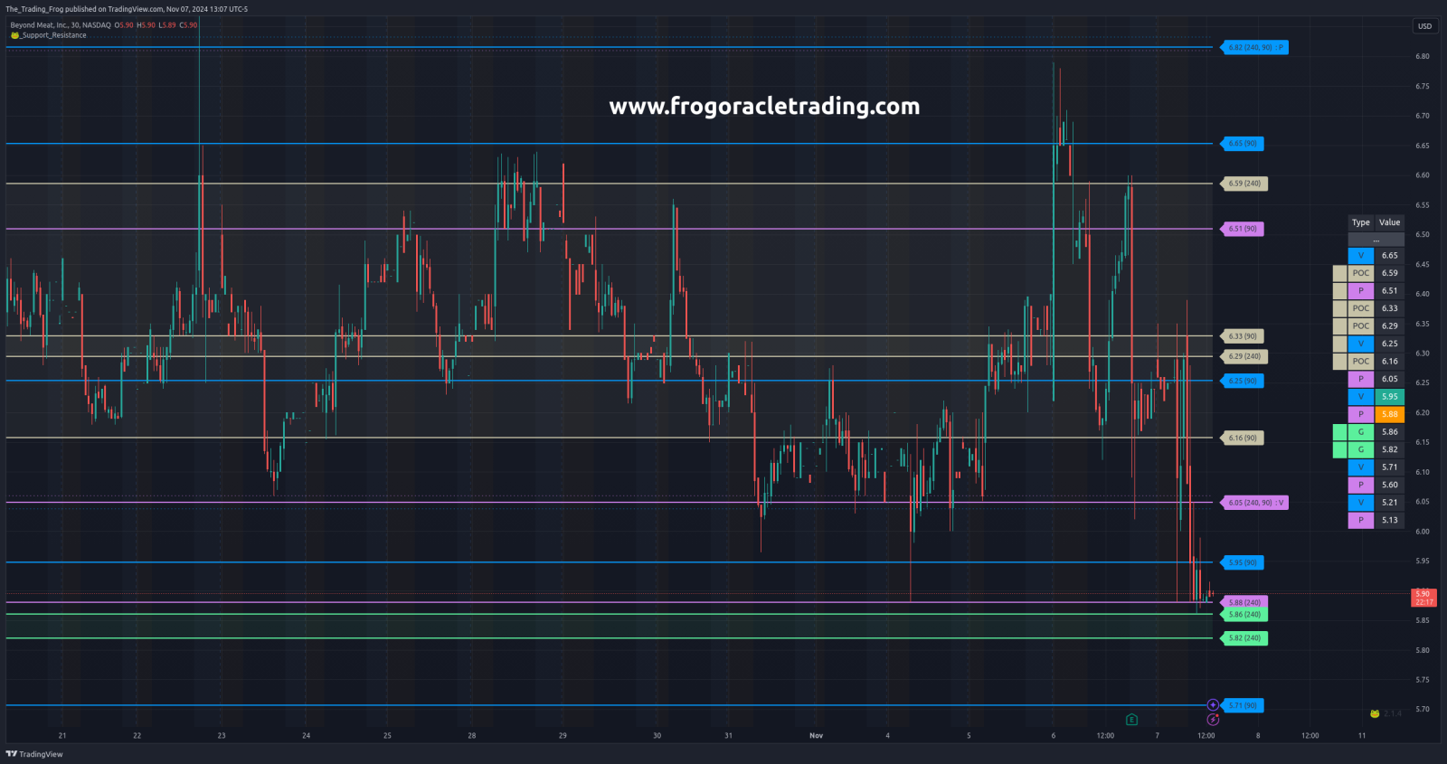Click the 28 date on time axis
Viewport: 1447px width, 764px height.
471,735
